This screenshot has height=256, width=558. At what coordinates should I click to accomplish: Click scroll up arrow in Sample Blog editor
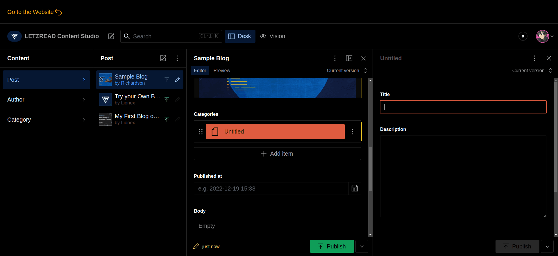(370, 80)
